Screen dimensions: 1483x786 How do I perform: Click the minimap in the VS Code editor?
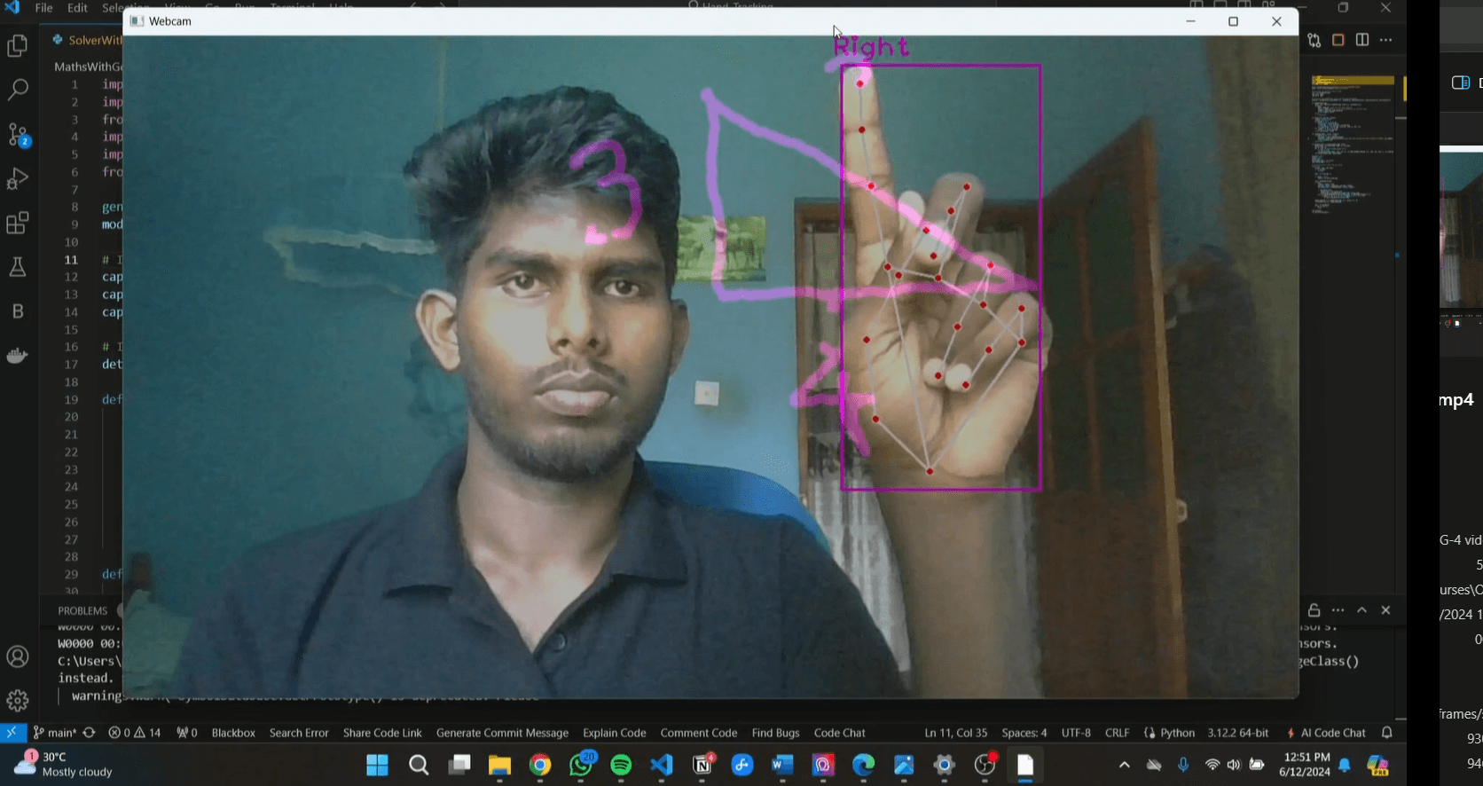click(x=1353, y=146)
